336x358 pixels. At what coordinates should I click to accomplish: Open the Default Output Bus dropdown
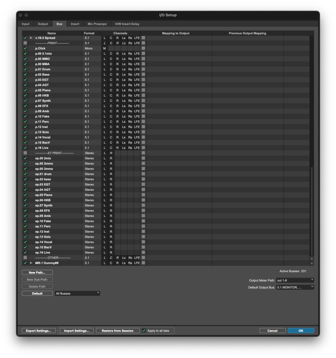point(295,287)
